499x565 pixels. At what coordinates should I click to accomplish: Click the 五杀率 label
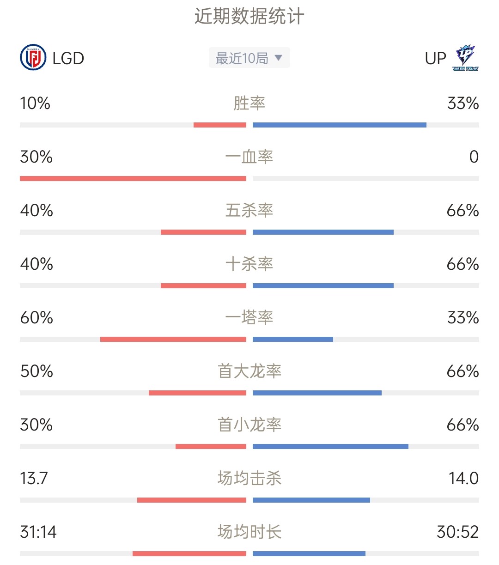249,210
